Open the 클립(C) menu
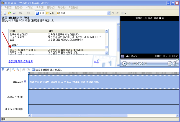Viewport: 180px width, 122px height. click(51, 7)
